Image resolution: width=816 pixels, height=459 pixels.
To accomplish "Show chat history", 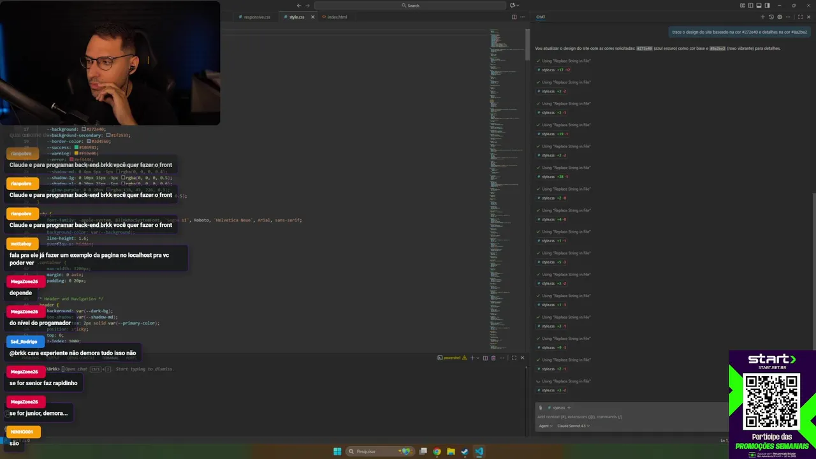I will (x=771, y=17).
